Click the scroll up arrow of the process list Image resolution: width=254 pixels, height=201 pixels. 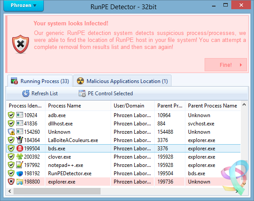point(244,105)
